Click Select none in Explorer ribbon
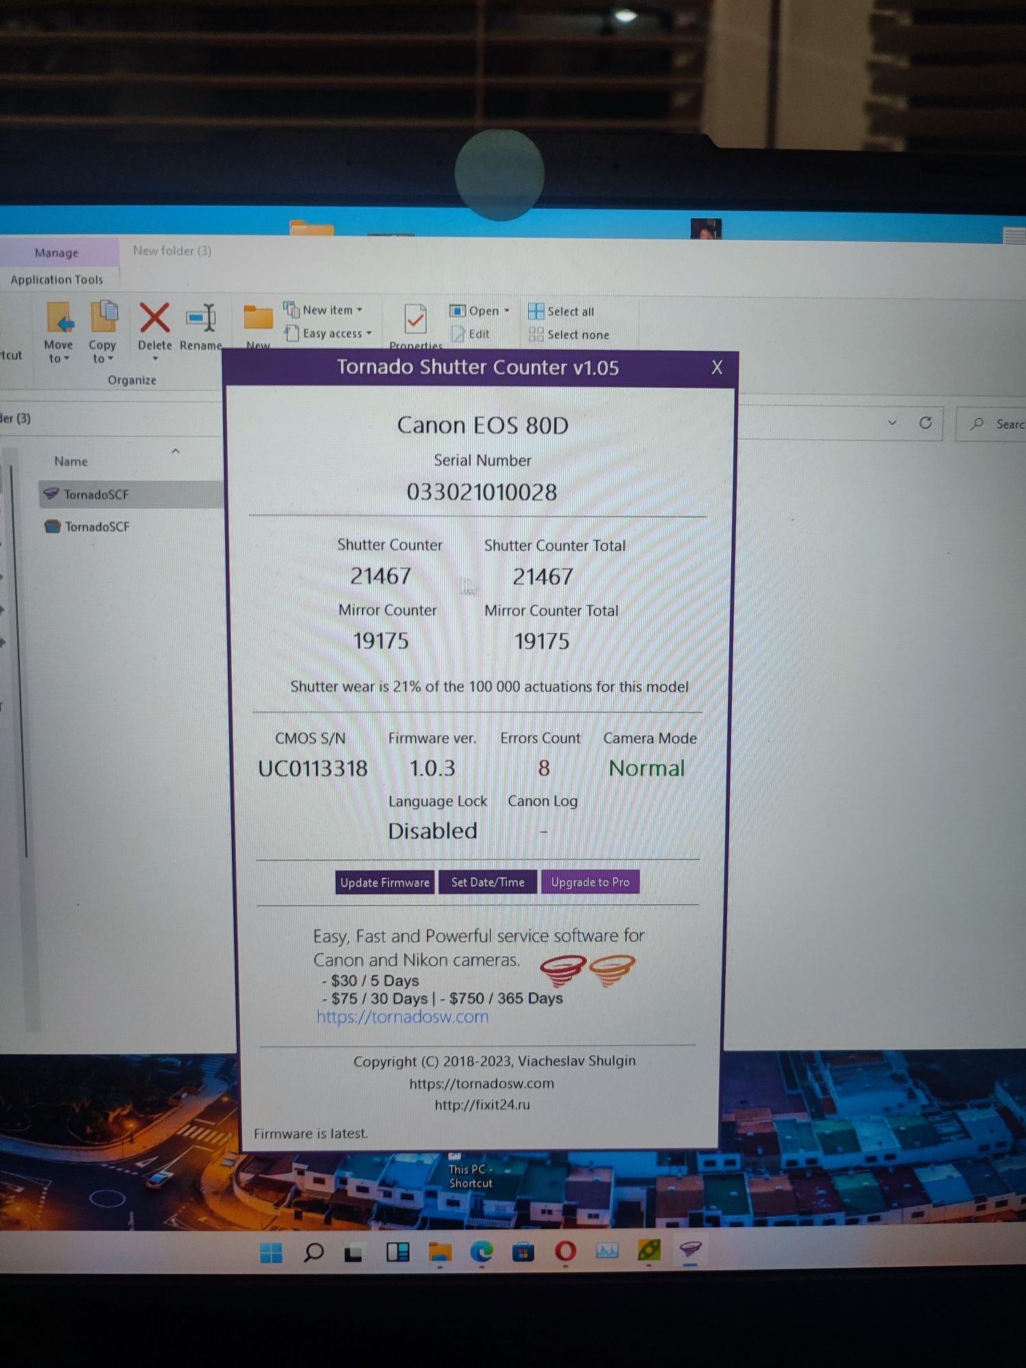 coord(568,334)
